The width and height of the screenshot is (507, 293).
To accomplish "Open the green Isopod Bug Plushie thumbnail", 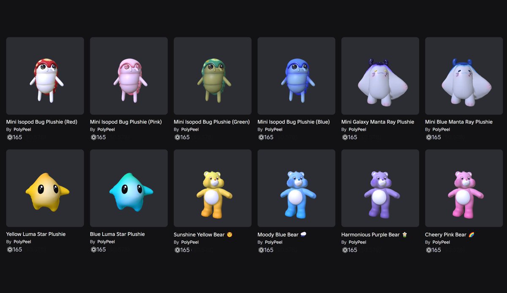I will point(213,76).
